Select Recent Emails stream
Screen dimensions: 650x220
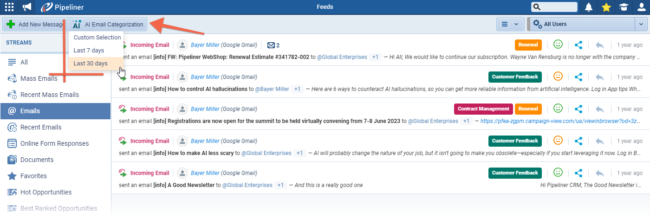[55, 127]
